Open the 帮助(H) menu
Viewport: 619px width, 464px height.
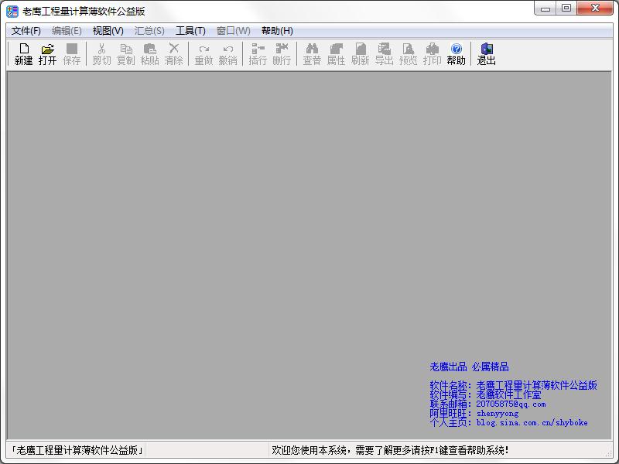click(277, 31)
